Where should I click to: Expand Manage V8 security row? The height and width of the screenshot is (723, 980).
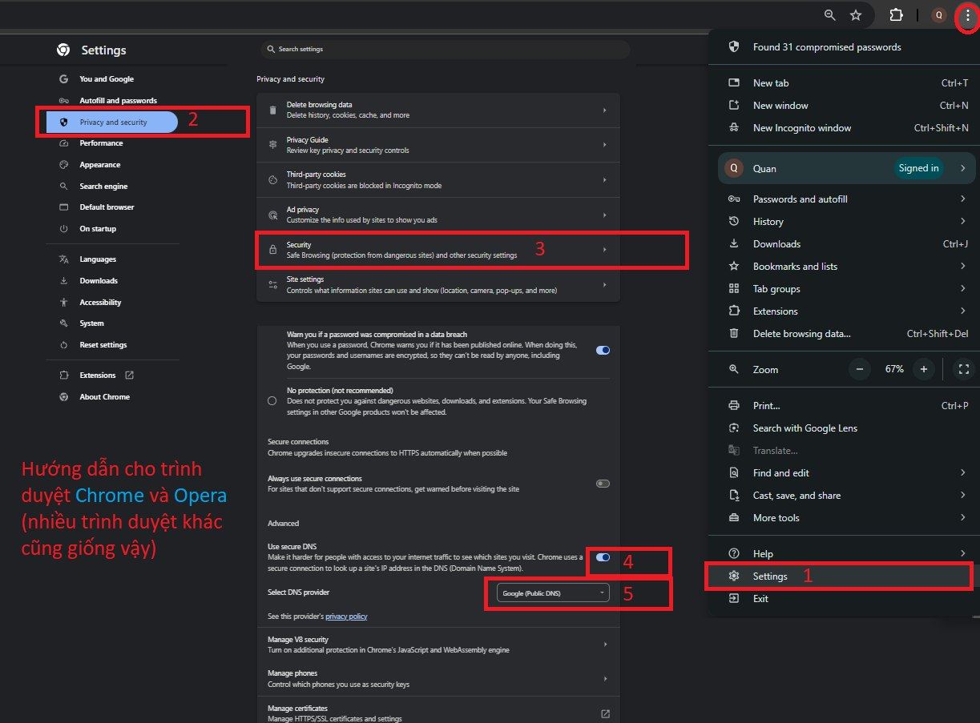point(438,645)
